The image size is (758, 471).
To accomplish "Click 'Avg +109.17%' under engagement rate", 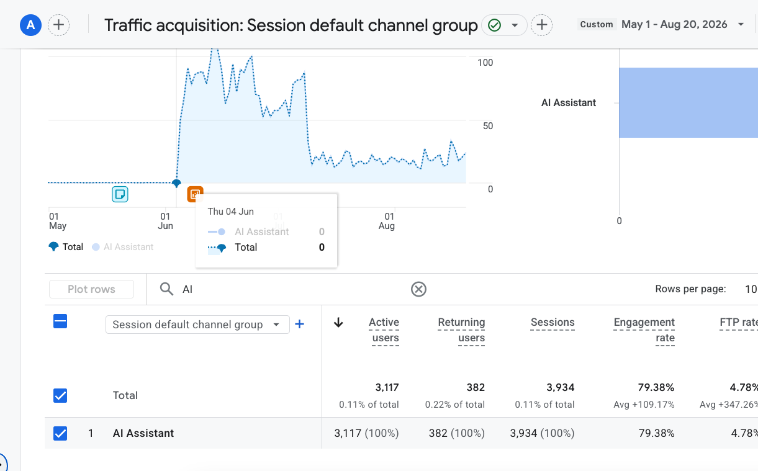I will pyautogui.click(x=643, y=405).
